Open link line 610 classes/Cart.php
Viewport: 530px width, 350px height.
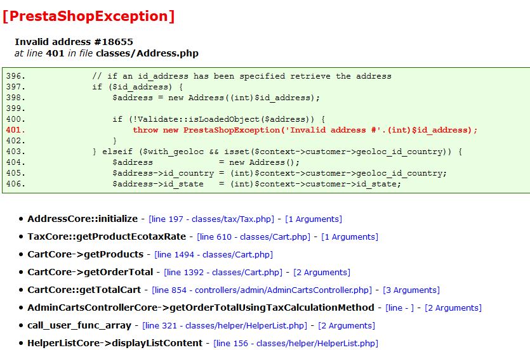[x=253, y=237]
